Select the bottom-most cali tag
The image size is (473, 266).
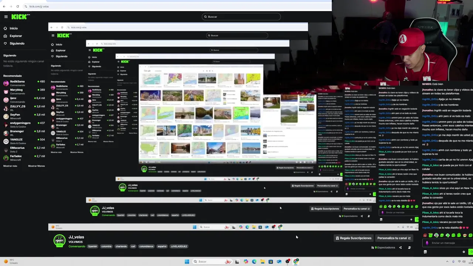(133, 246)
